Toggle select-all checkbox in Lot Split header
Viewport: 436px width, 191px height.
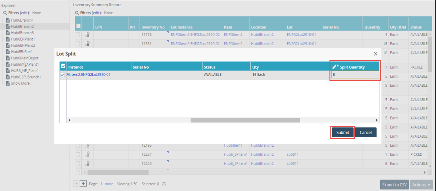[x=63, y=66]
